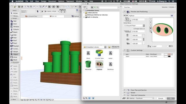This screenshot has height=104, width=186.
Task: Toggle the mirror object checkbox
Action: pos(168,46)
